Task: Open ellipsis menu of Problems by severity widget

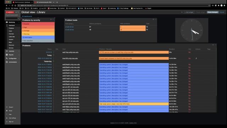Action: [x=53, y=19]
